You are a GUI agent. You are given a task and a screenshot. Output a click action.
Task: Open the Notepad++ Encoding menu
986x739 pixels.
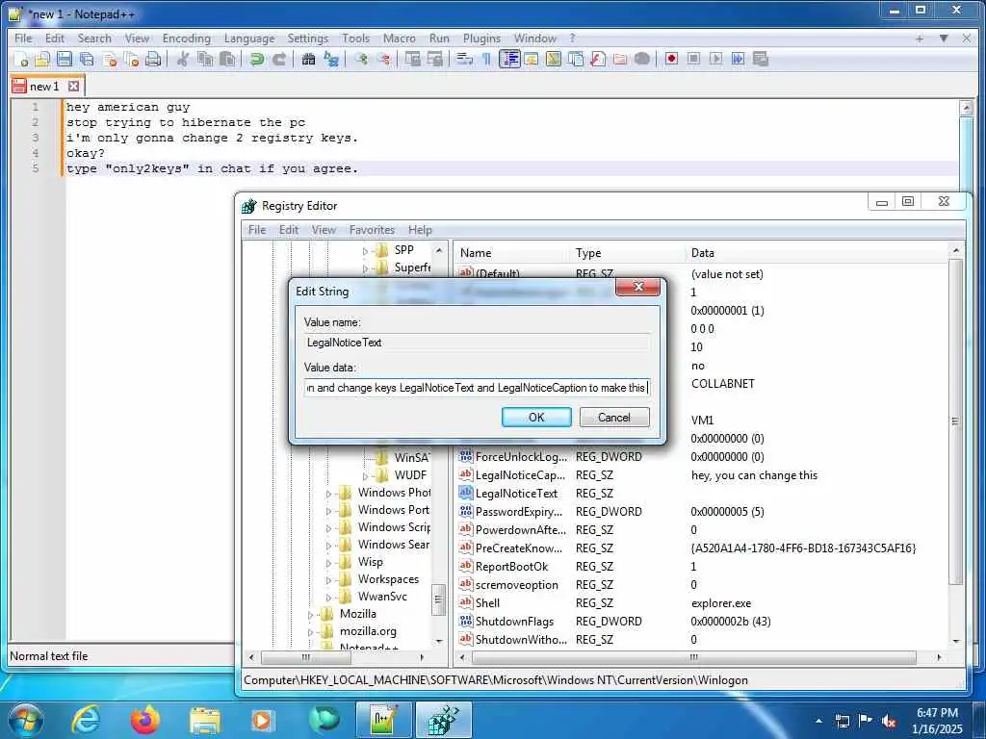point(186,38)
